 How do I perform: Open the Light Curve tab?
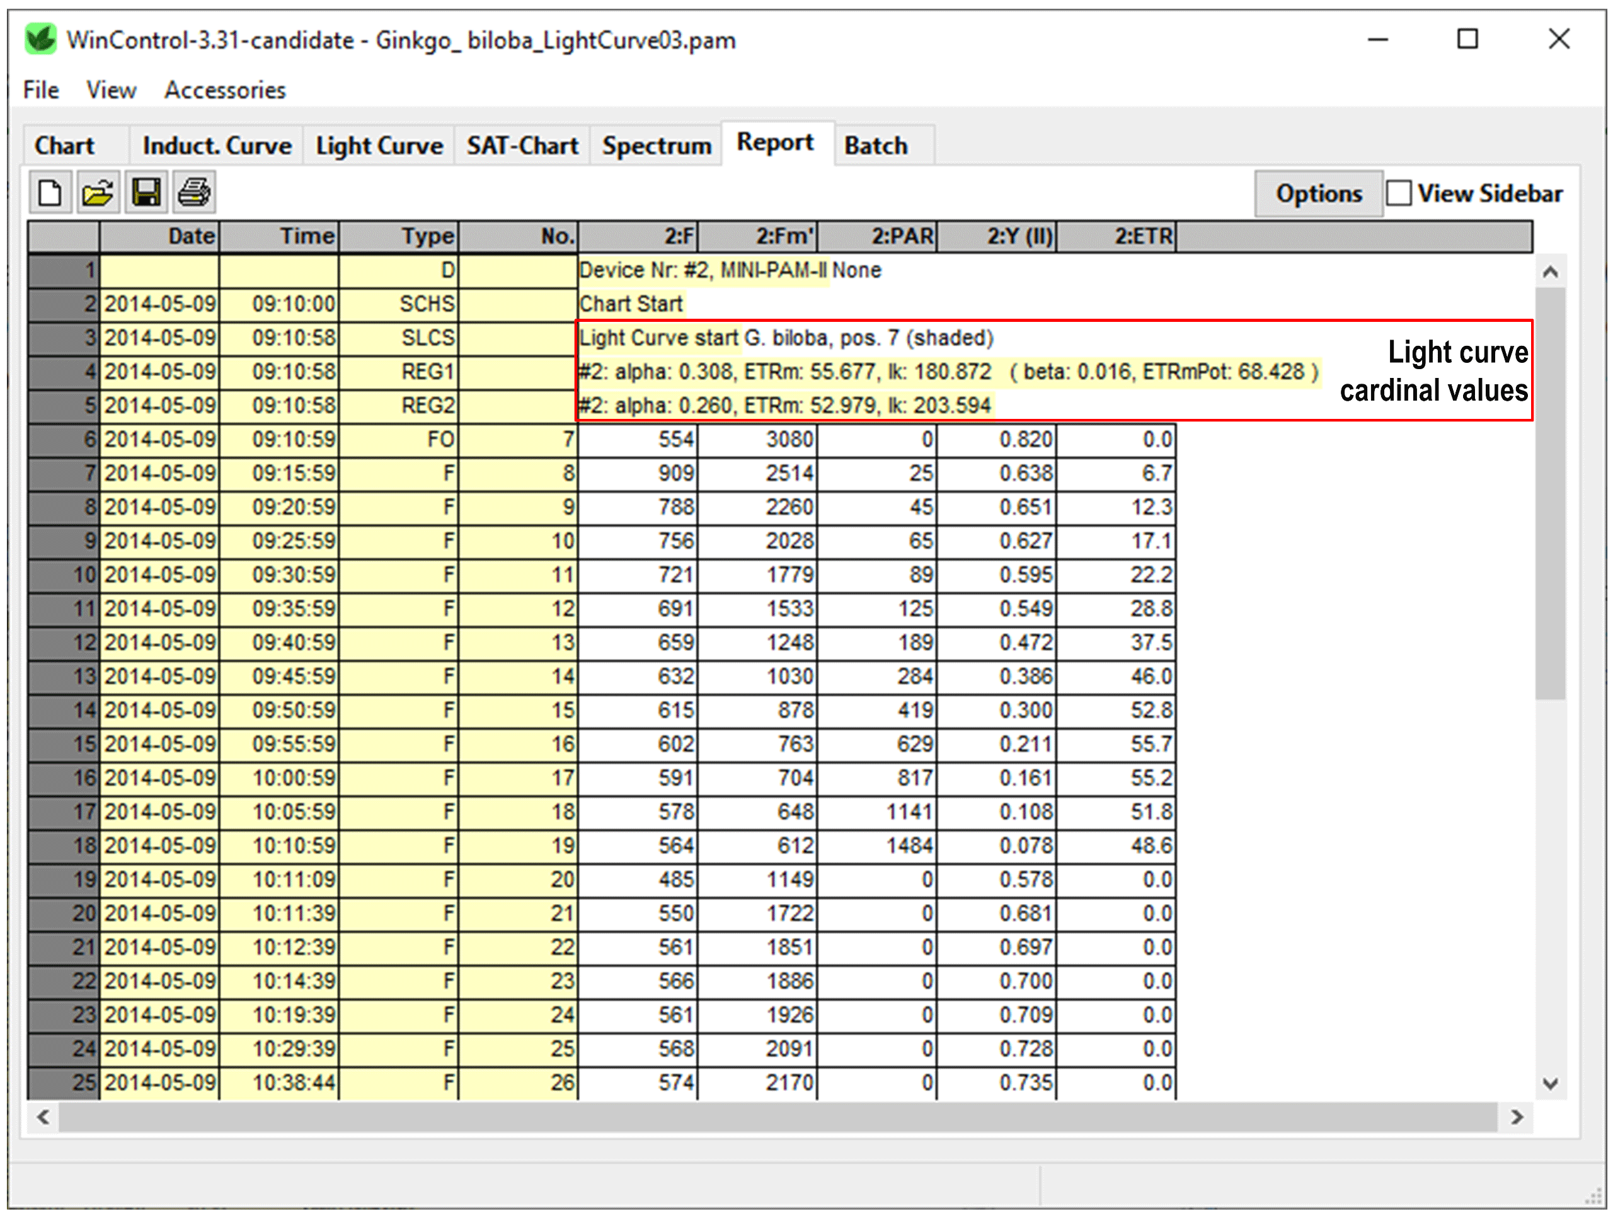(x=377, y=144)
